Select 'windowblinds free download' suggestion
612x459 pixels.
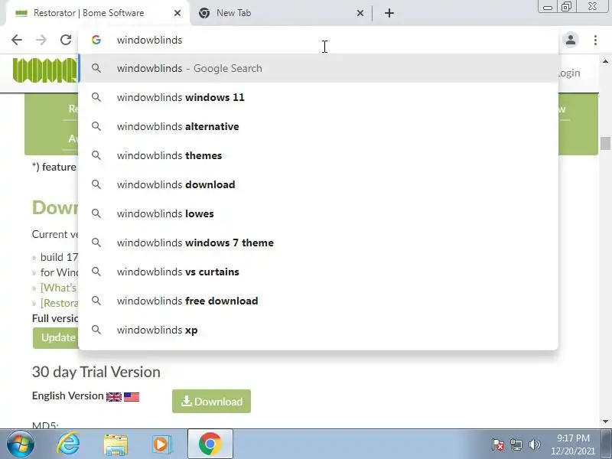coord(318,301)
